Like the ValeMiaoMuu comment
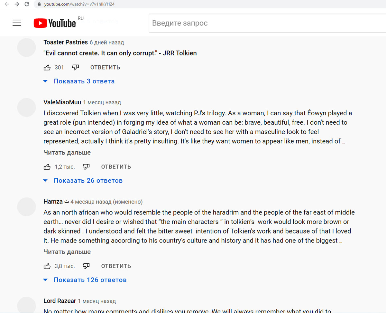Viewport: 386px width, 313px height. [47, 167]
